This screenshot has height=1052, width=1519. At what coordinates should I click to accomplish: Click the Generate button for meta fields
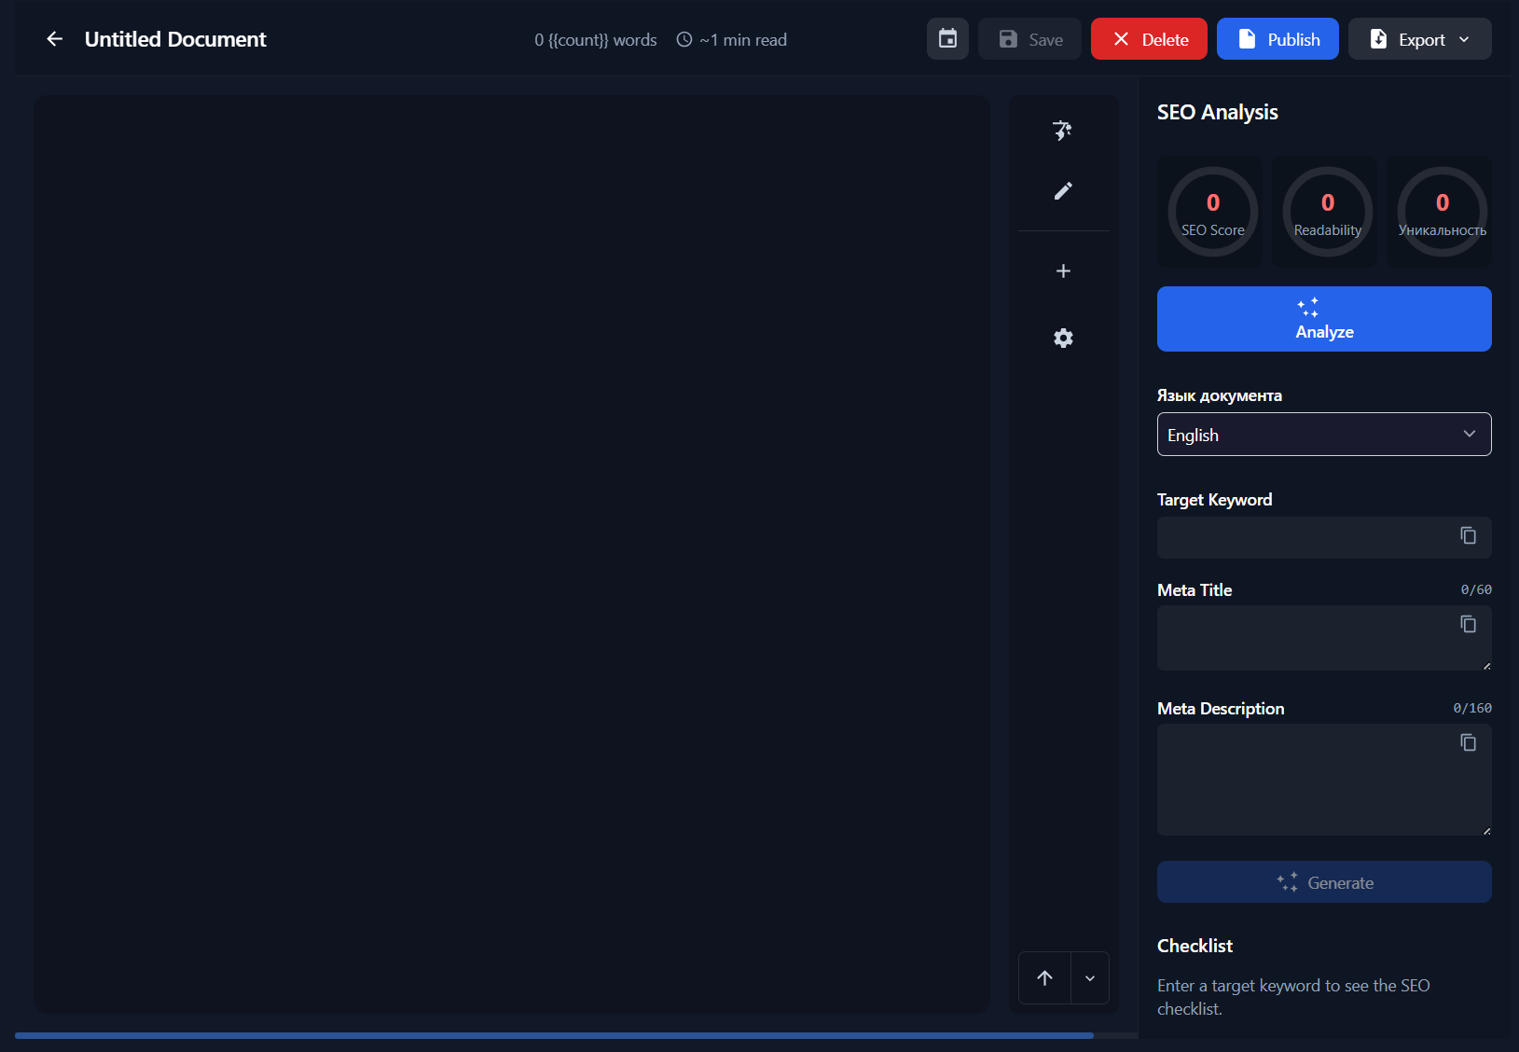pos(1323,881)
